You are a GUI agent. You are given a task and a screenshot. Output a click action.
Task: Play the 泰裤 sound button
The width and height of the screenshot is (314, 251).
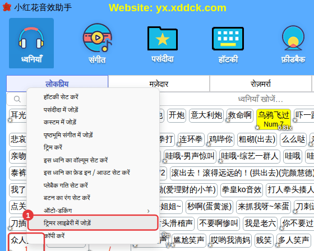[18, 173]
